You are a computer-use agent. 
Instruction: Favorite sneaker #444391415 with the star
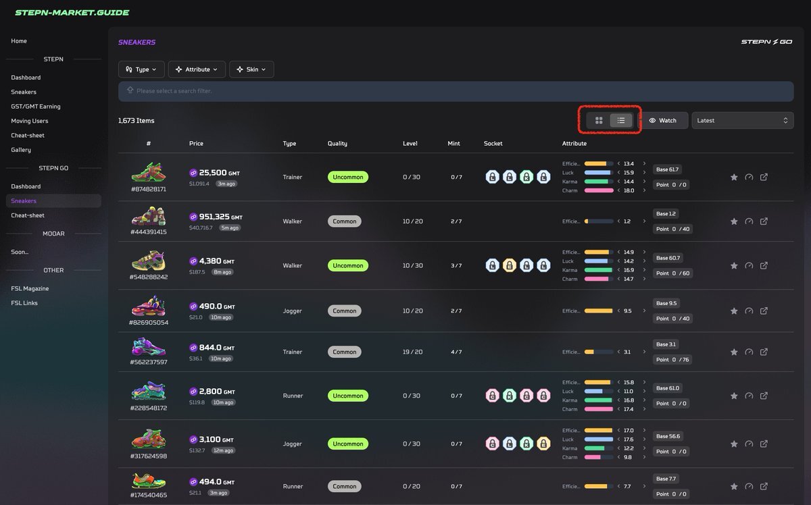tap(734, 221)
